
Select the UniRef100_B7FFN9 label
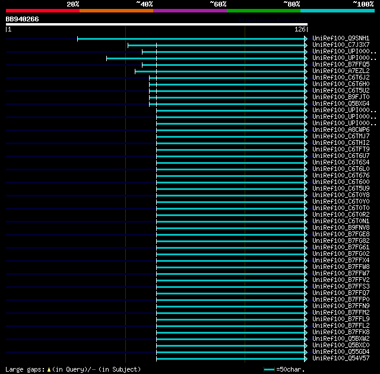coord(341,306)
